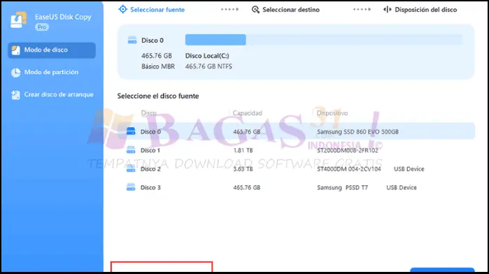Image resolution: width=489 pixels, height=274 pixels.
Task: Open Crear disco de arranque option
Action: pyautogui.click(x=52, y=95)
